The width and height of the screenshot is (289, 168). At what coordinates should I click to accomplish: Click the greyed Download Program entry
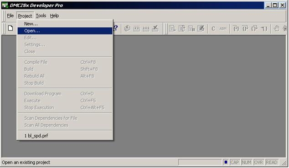tap(65, 94)
